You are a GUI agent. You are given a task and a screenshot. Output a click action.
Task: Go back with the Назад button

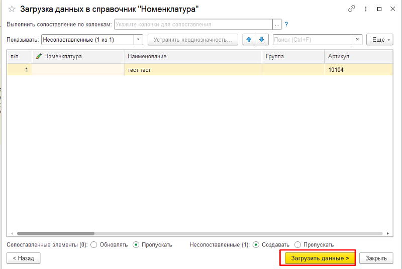tap(23, 258)
